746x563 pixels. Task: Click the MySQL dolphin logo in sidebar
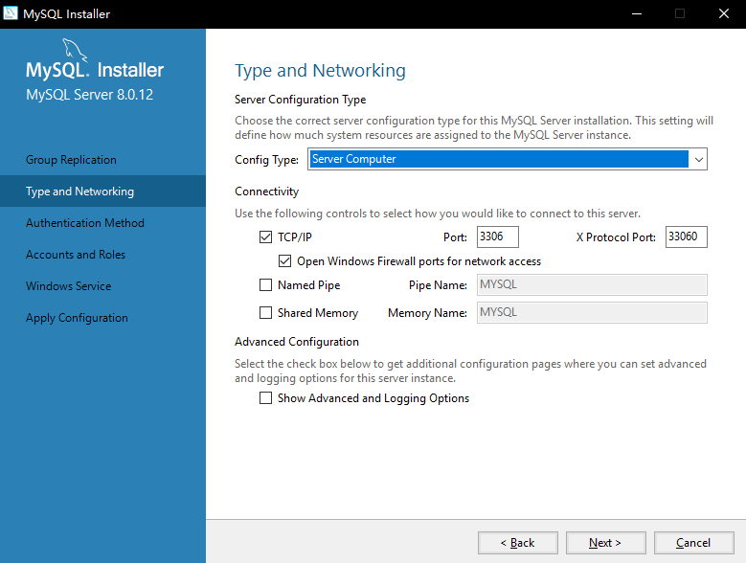[x=75, y=51]
